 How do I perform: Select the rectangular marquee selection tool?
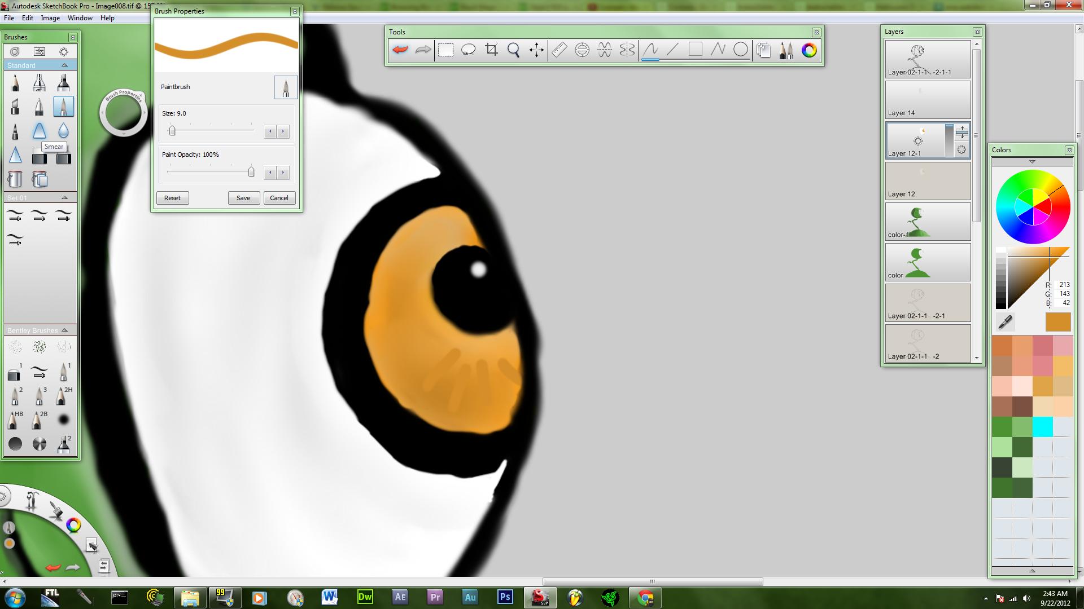(445, 50)
